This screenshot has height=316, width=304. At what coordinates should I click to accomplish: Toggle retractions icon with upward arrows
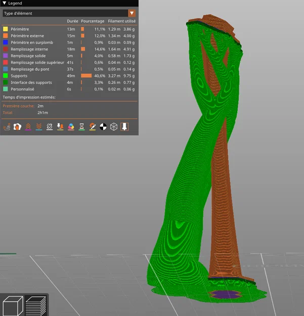[x=28, y=127]
